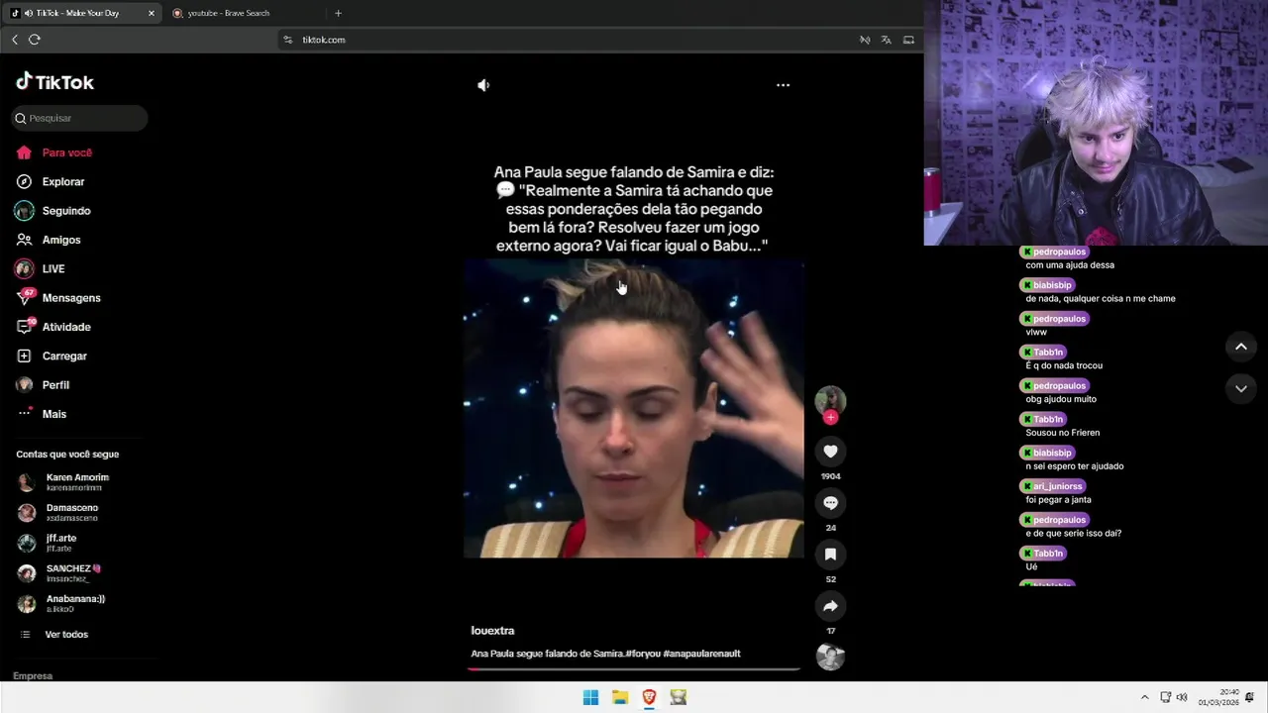This screenshot has height=713, width=1268.
Task: Click the TikTok logo
Action: (x=55, y=82)
